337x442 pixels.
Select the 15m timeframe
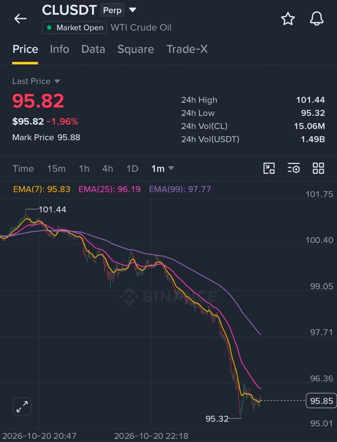tap(56, 169)
